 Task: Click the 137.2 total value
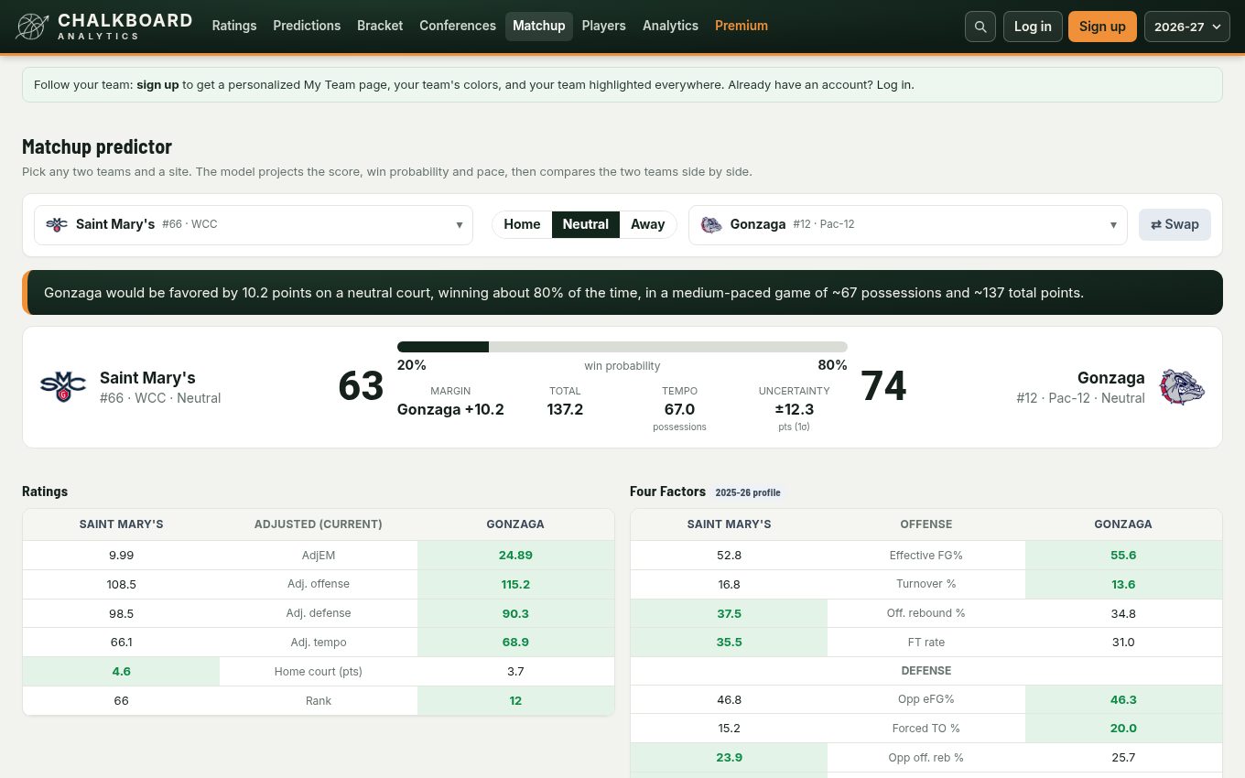(x=565, y=409)
